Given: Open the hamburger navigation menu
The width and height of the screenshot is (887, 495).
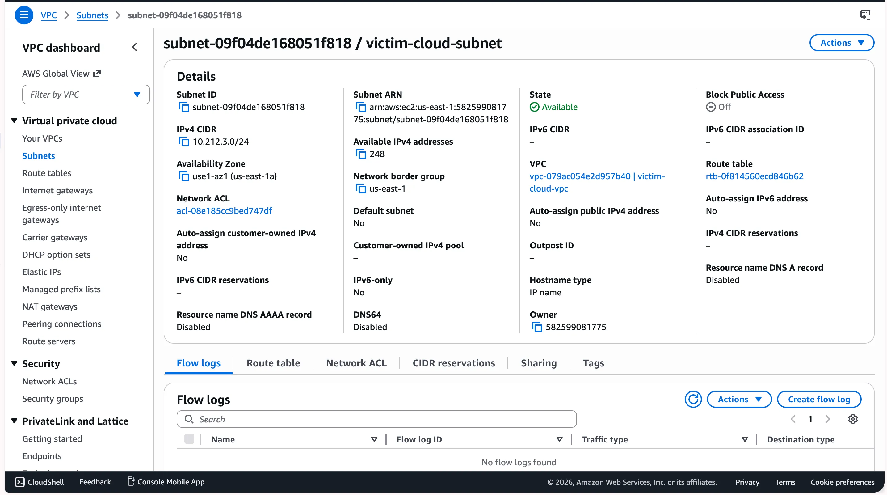Looking at the screenshot, I should point(24,15).
